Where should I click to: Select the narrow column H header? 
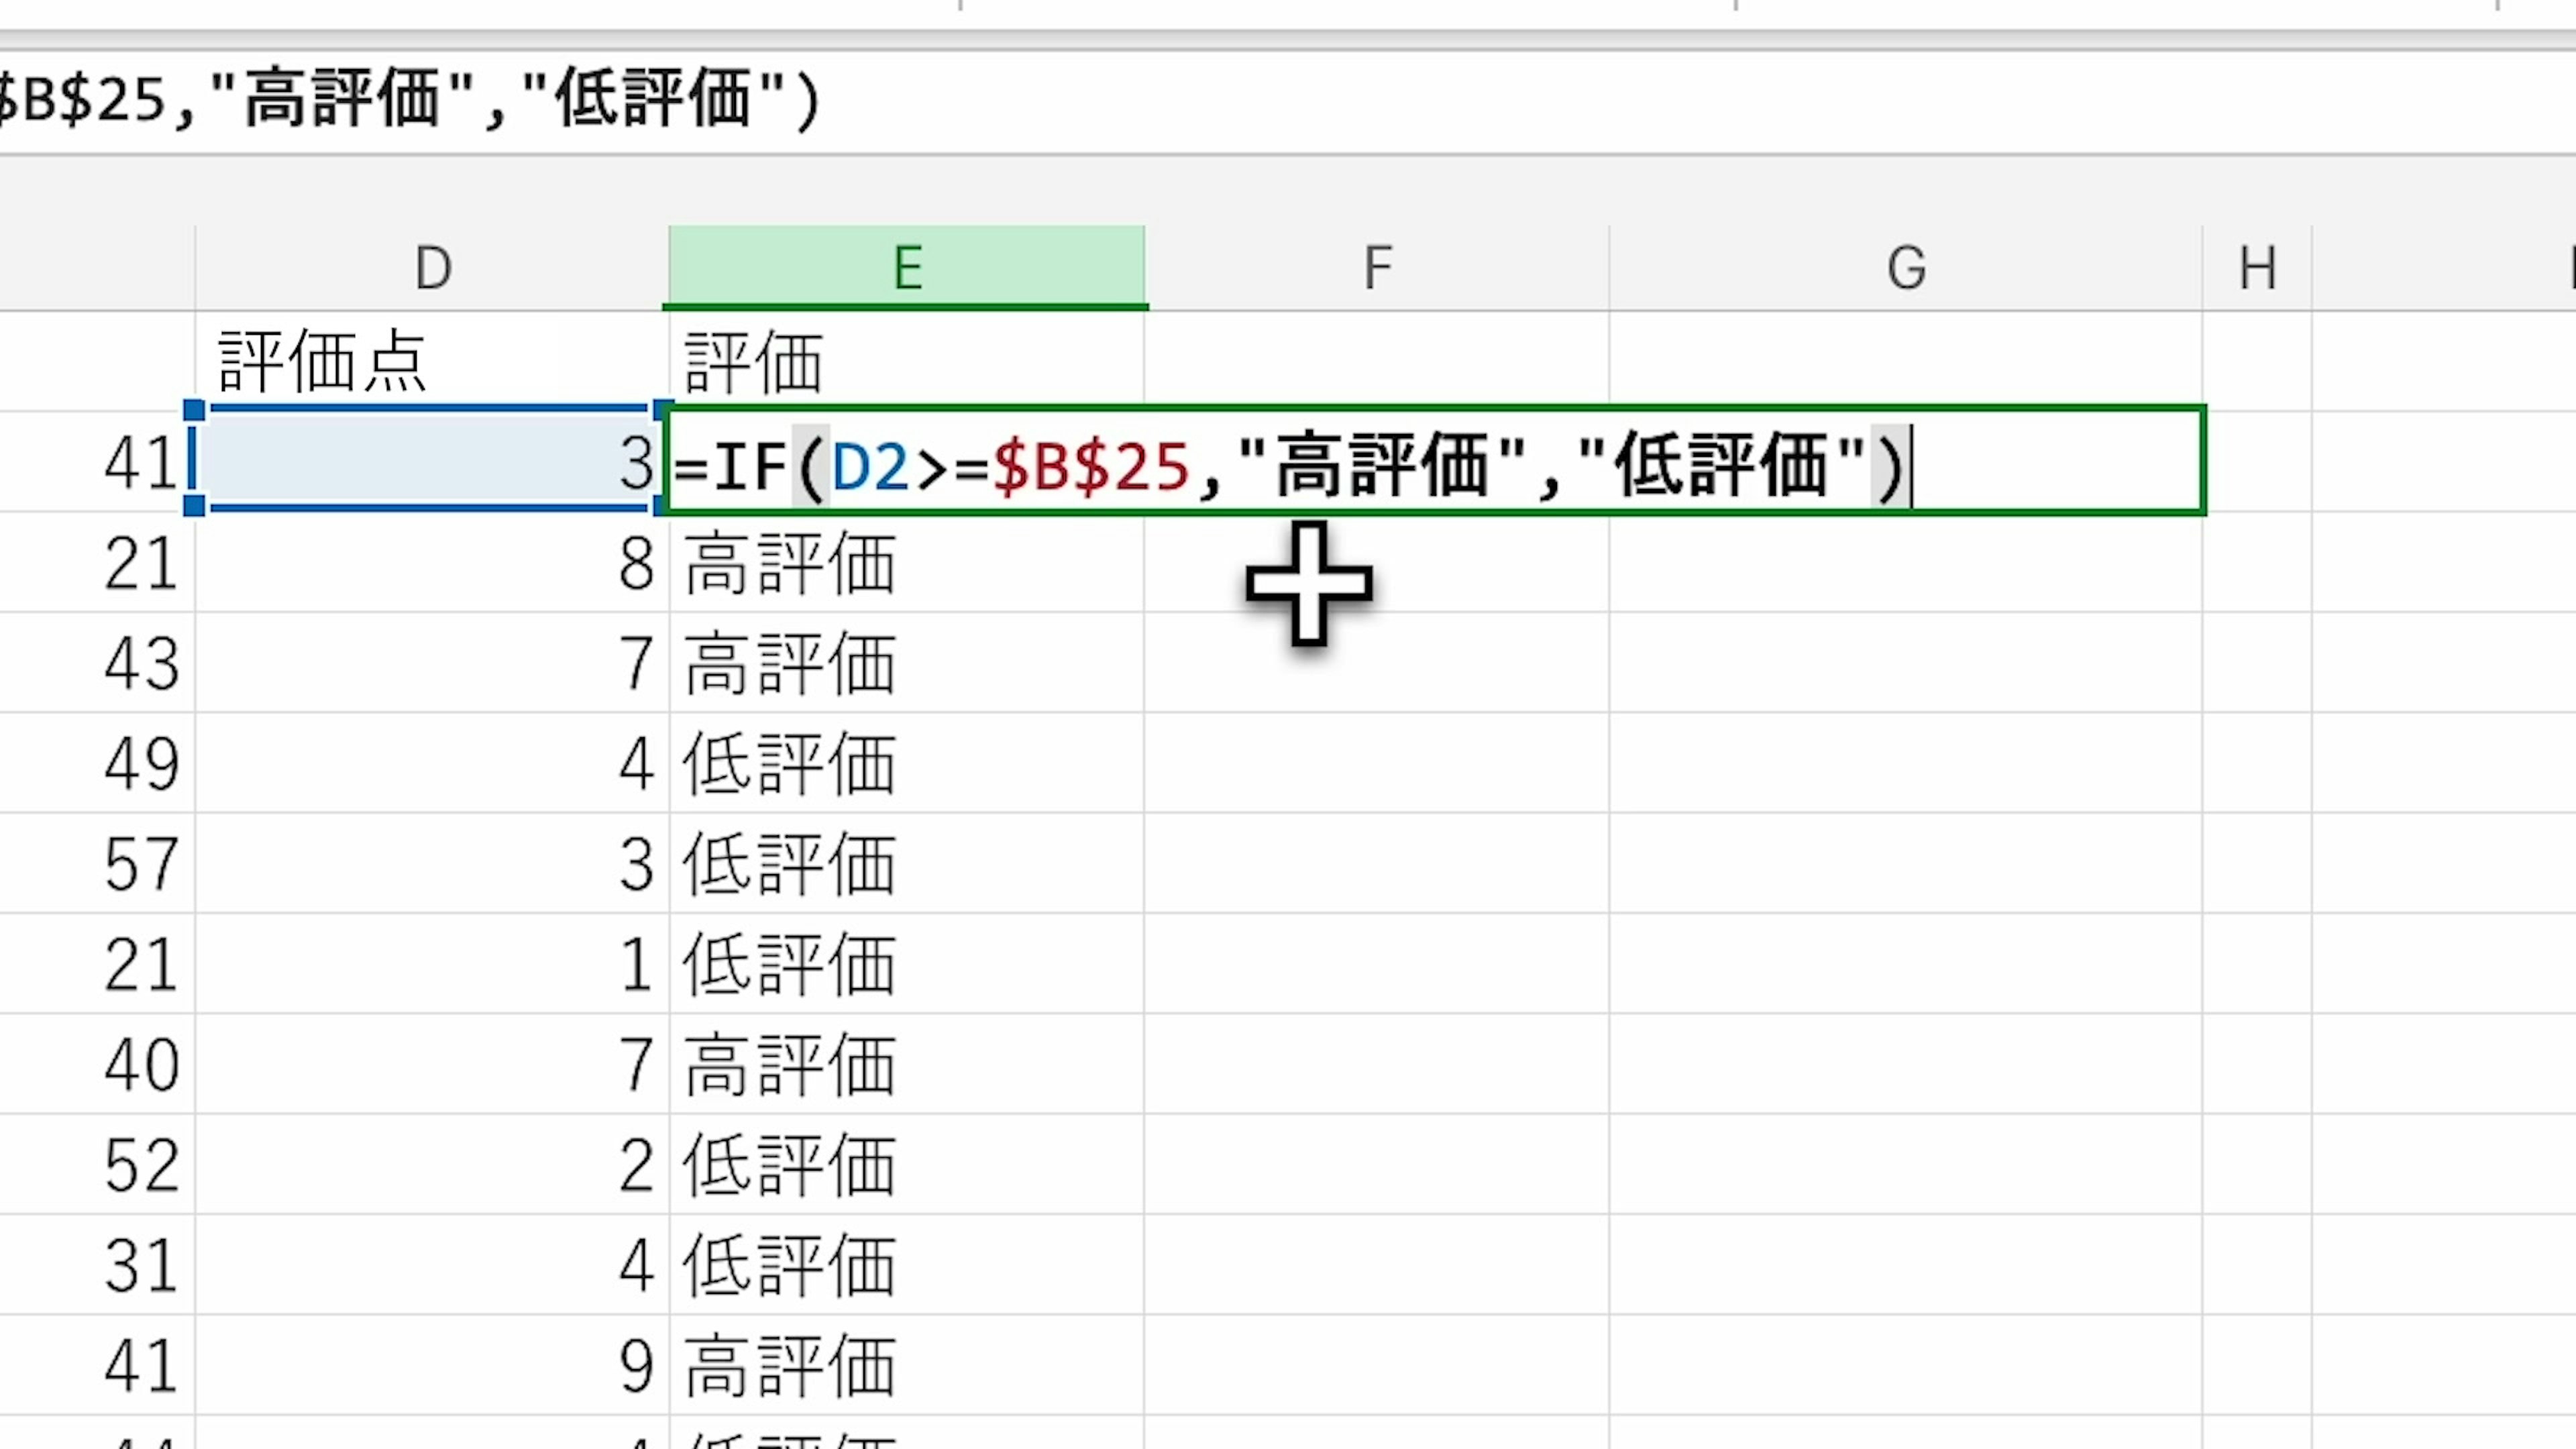(2257, 268)
